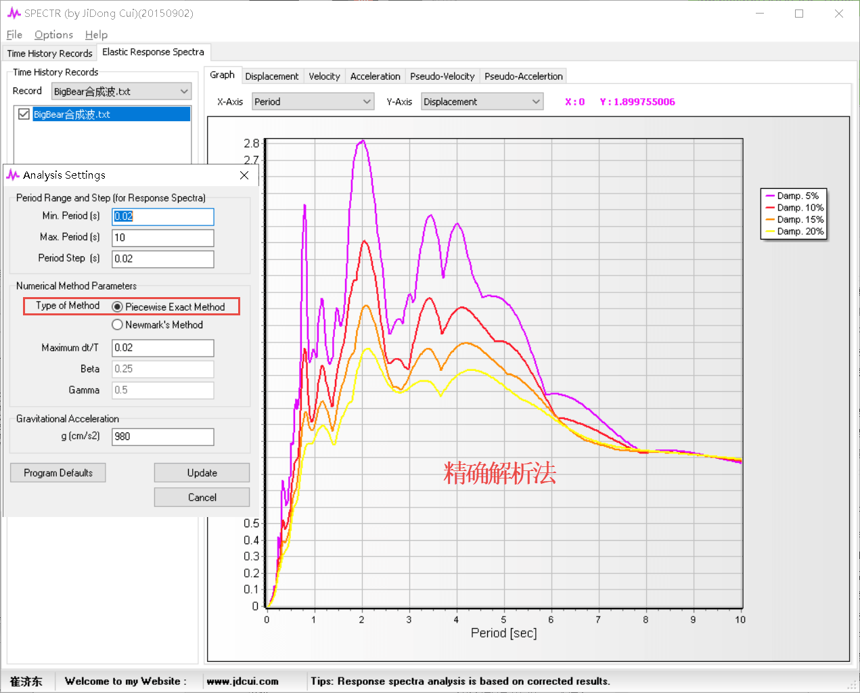This screenshot has width=860, height=693.
Task: Toggle the BigBear合成波.txt record checkbox
Action: (x=24, y=114)
